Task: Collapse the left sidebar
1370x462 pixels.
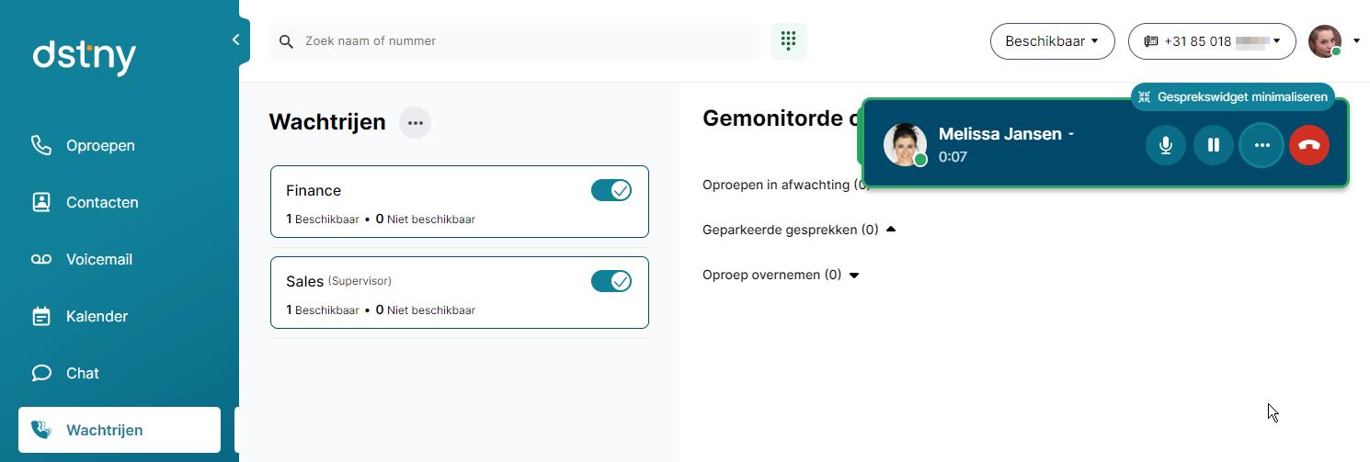Action: (236, 40)
